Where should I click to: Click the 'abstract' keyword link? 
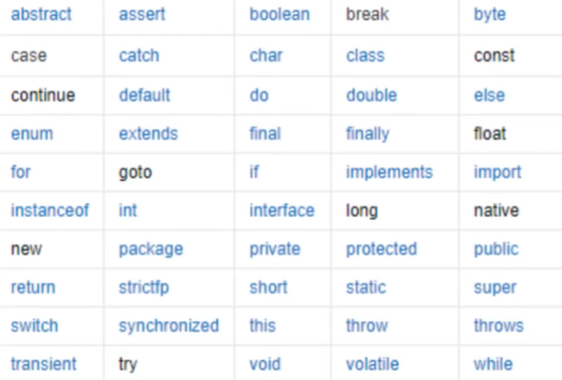tap(41, 14)
